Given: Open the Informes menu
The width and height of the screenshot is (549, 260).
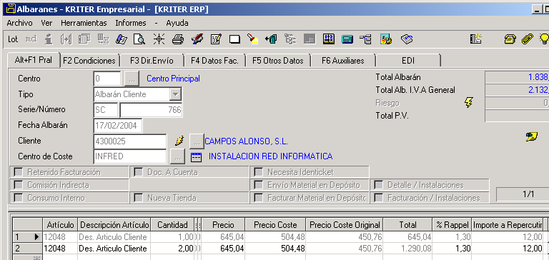Looking at the screenshot, I should click(131, 23).
